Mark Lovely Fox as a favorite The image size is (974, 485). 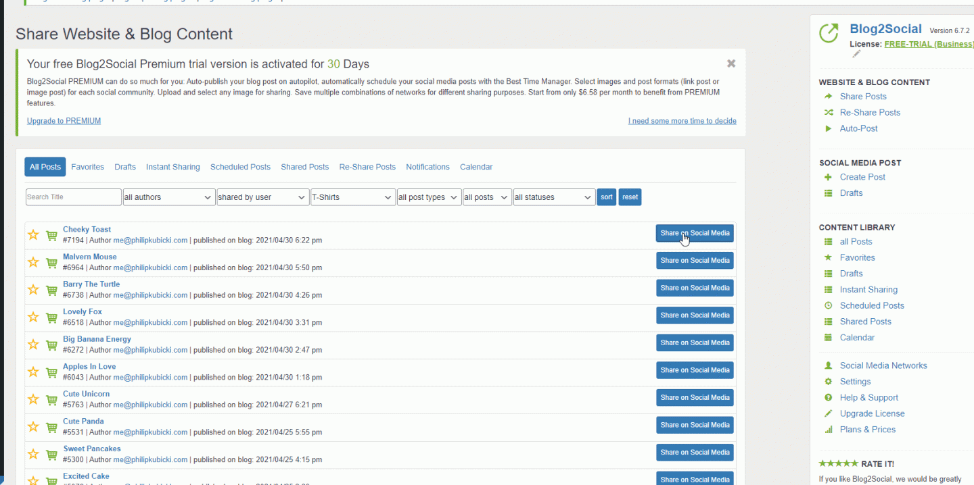point(33,317)
